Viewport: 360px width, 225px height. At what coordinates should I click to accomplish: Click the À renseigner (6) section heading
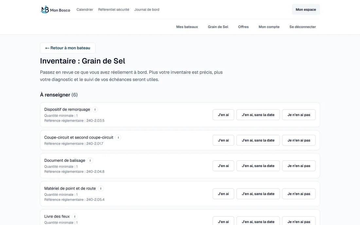59,95
